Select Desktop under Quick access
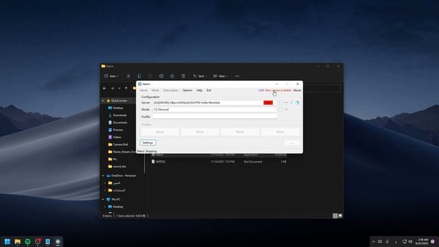 click(118, 108)
